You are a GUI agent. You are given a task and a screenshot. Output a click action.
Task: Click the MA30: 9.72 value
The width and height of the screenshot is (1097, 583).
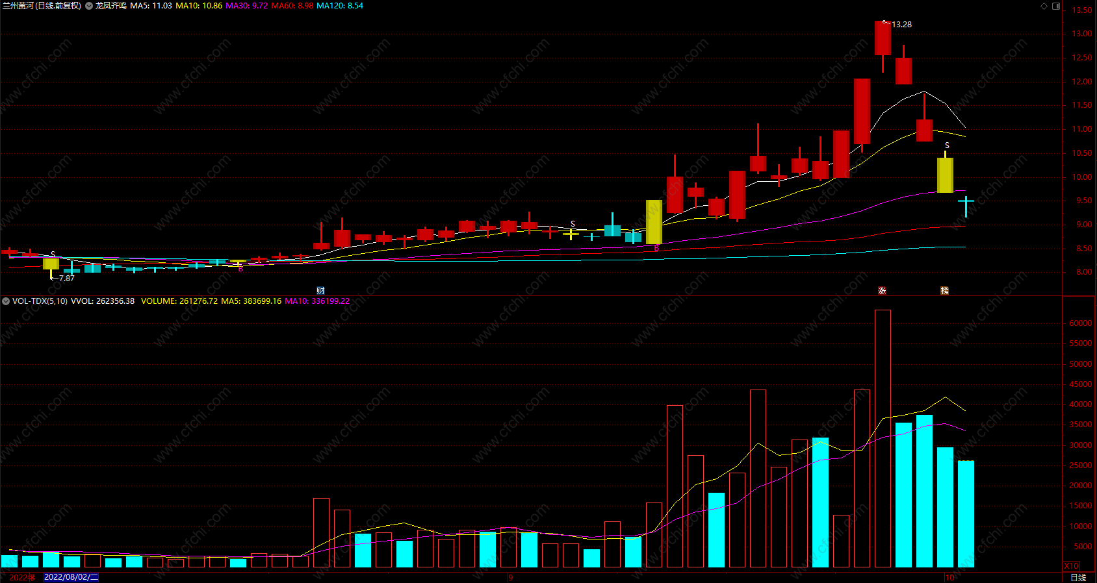(246, 6)
